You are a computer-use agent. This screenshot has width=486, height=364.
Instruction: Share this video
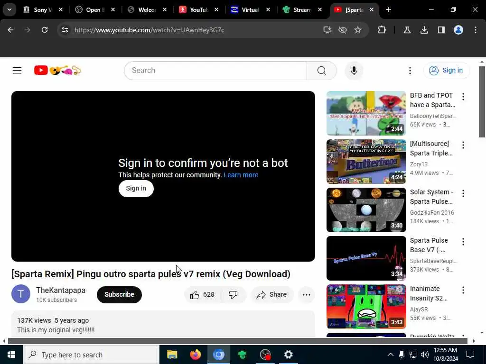[271, 294]
